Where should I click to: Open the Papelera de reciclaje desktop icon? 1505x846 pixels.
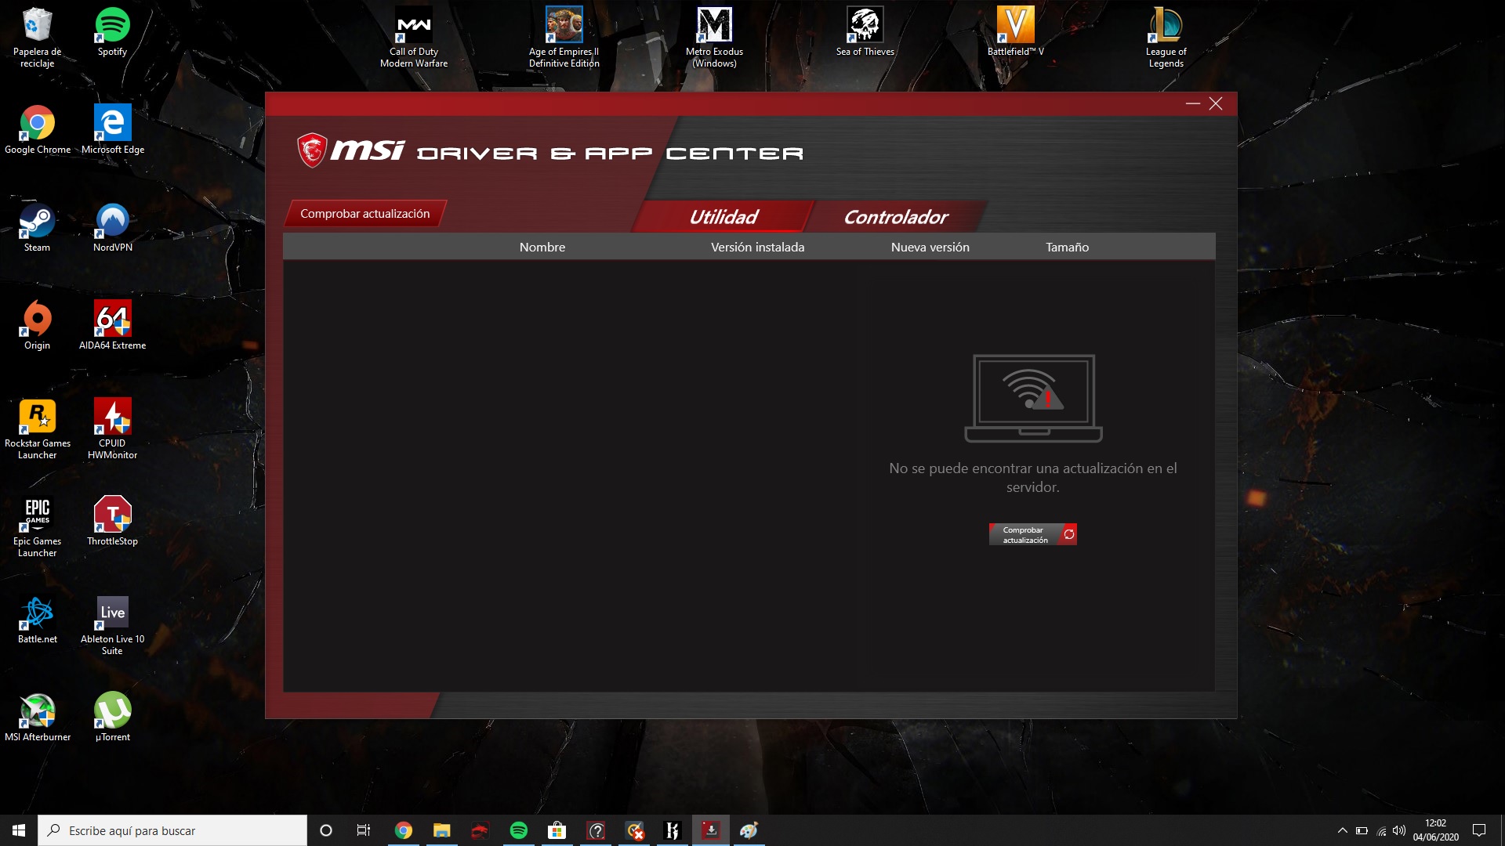[37, 38]
